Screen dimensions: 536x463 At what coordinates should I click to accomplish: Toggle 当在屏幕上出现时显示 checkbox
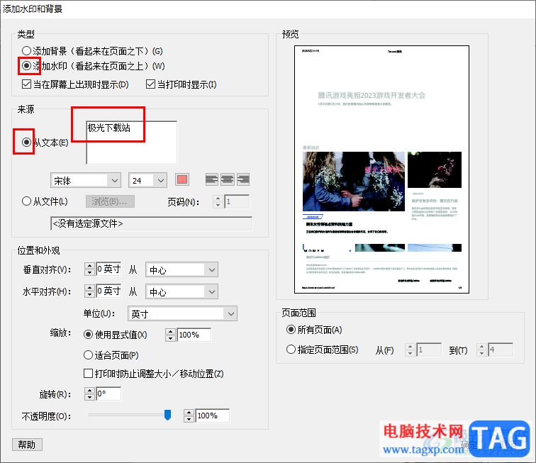point(26,84)
